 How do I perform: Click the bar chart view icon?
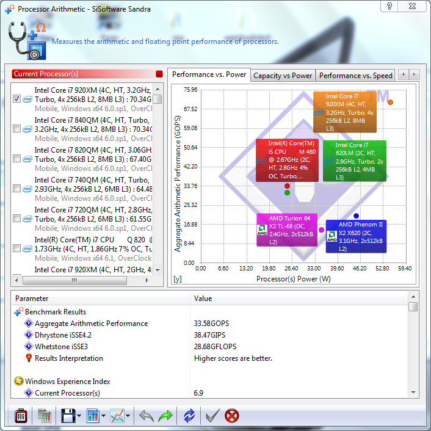tap(93, 416)
